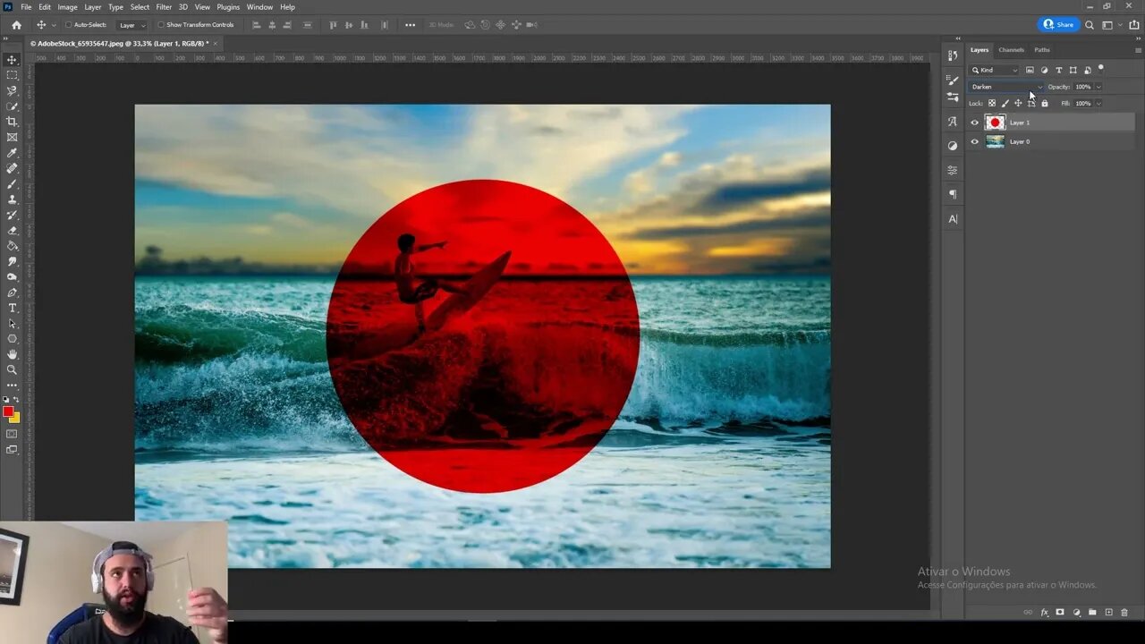The height and width of the screenshot is (644, 1145).
Task: Click the Share button
Action: (x=1059, y=25)
